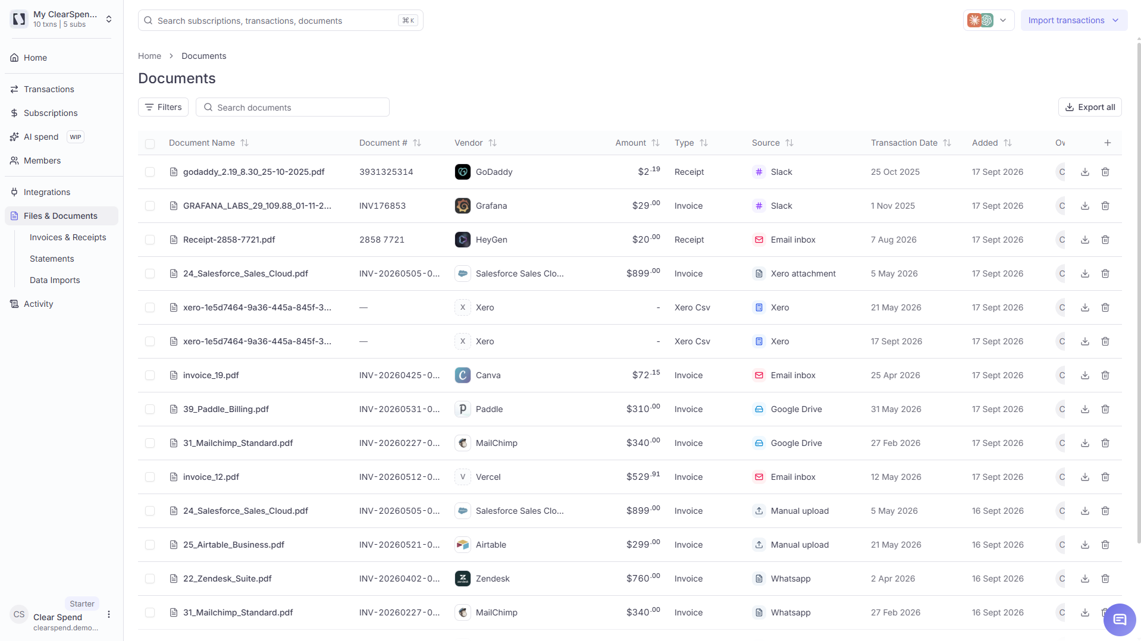The image size is (1141, 641).
Task: Open the Data Imports subsection
Action: tap(55, 280)
